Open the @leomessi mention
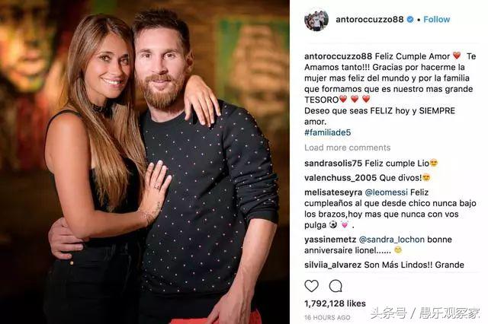488x324 pixels. click(386, 192)
